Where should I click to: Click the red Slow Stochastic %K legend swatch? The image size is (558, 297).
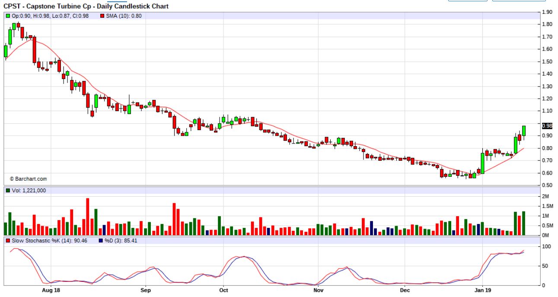[x=8, y=240]
